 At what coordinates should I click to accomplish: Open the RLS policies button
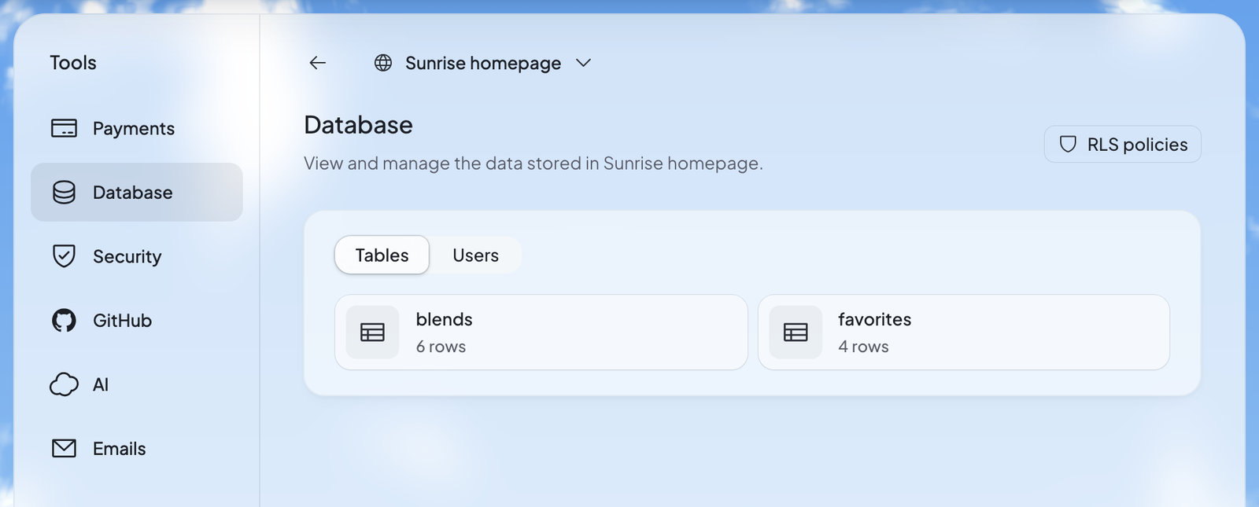click(1123, 145)
